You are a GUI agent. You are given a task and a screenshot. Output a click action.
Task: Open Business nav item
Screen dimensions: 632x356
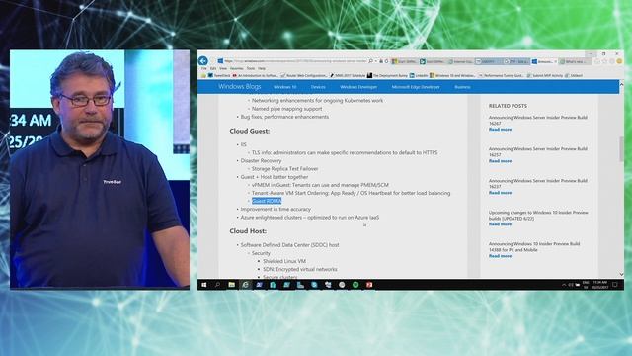click(462, 87)
